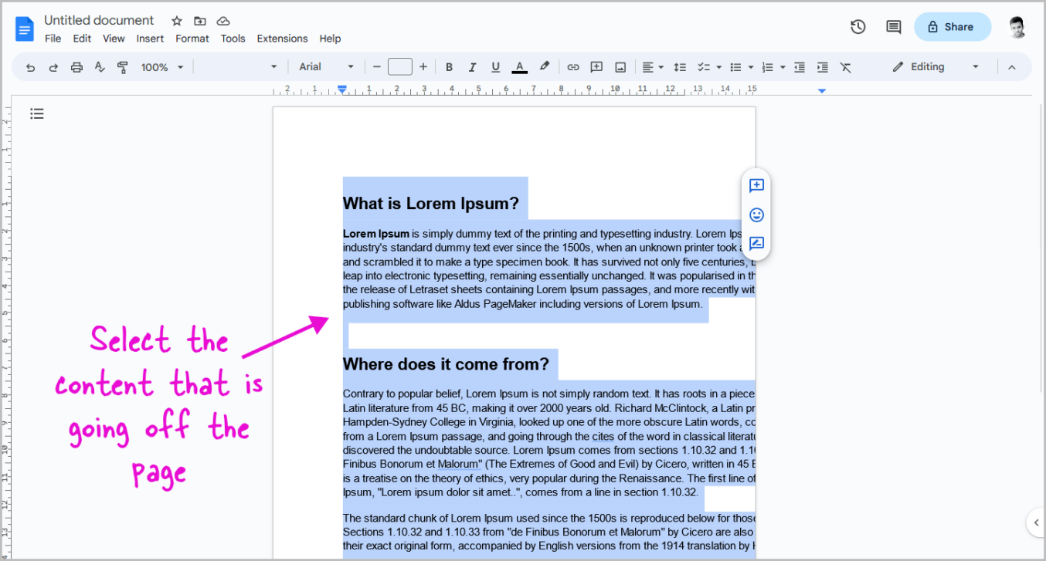Run spelling and grammar check
The image size is (1046, 561).
tap(99, 67)
